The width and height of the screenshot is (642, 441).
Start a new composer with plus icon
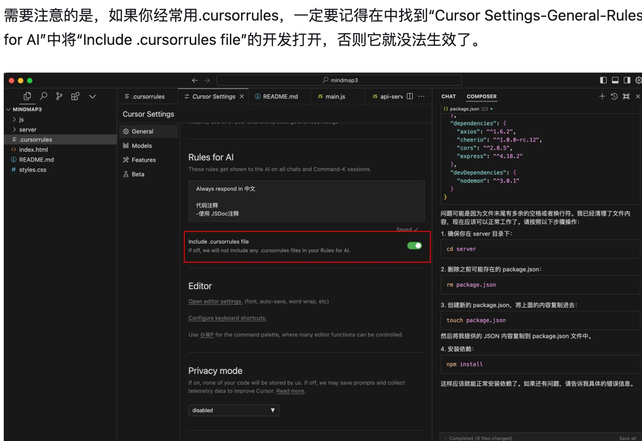[x=602, y=96]
